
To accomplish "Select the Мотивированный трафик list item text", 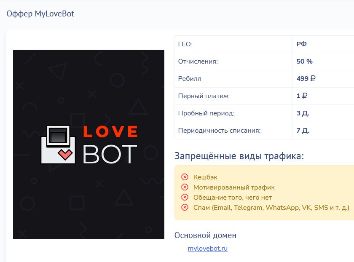I will point(234,187).
